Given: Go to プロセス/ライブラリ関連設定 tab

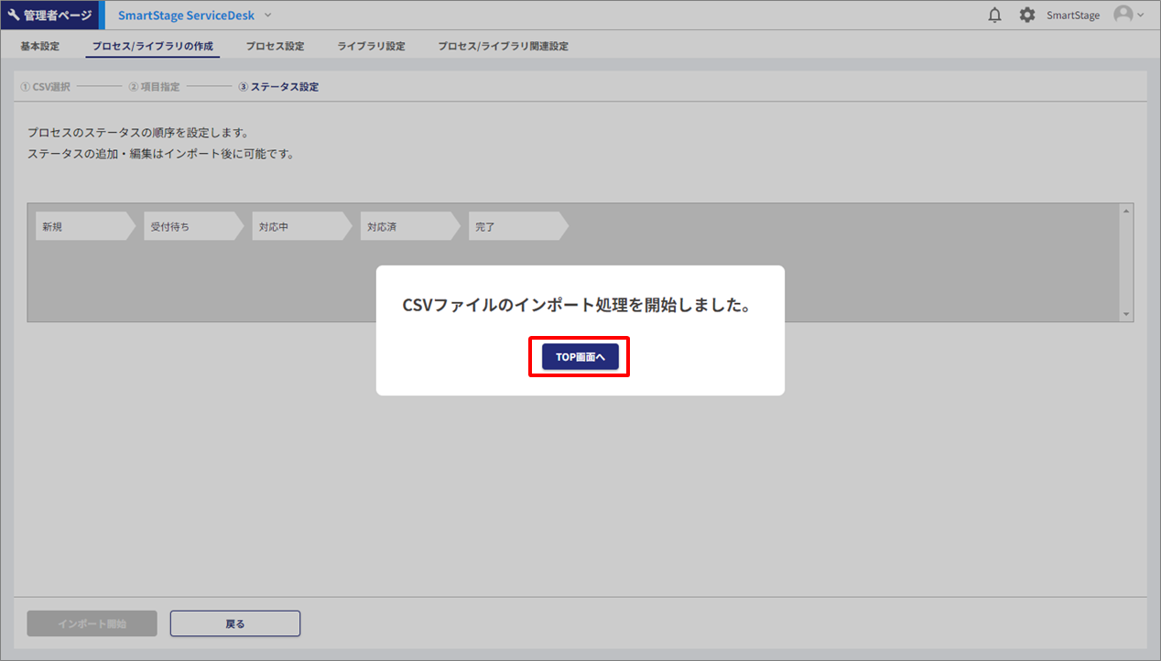Looking at the screenshot, I should 503,46.
